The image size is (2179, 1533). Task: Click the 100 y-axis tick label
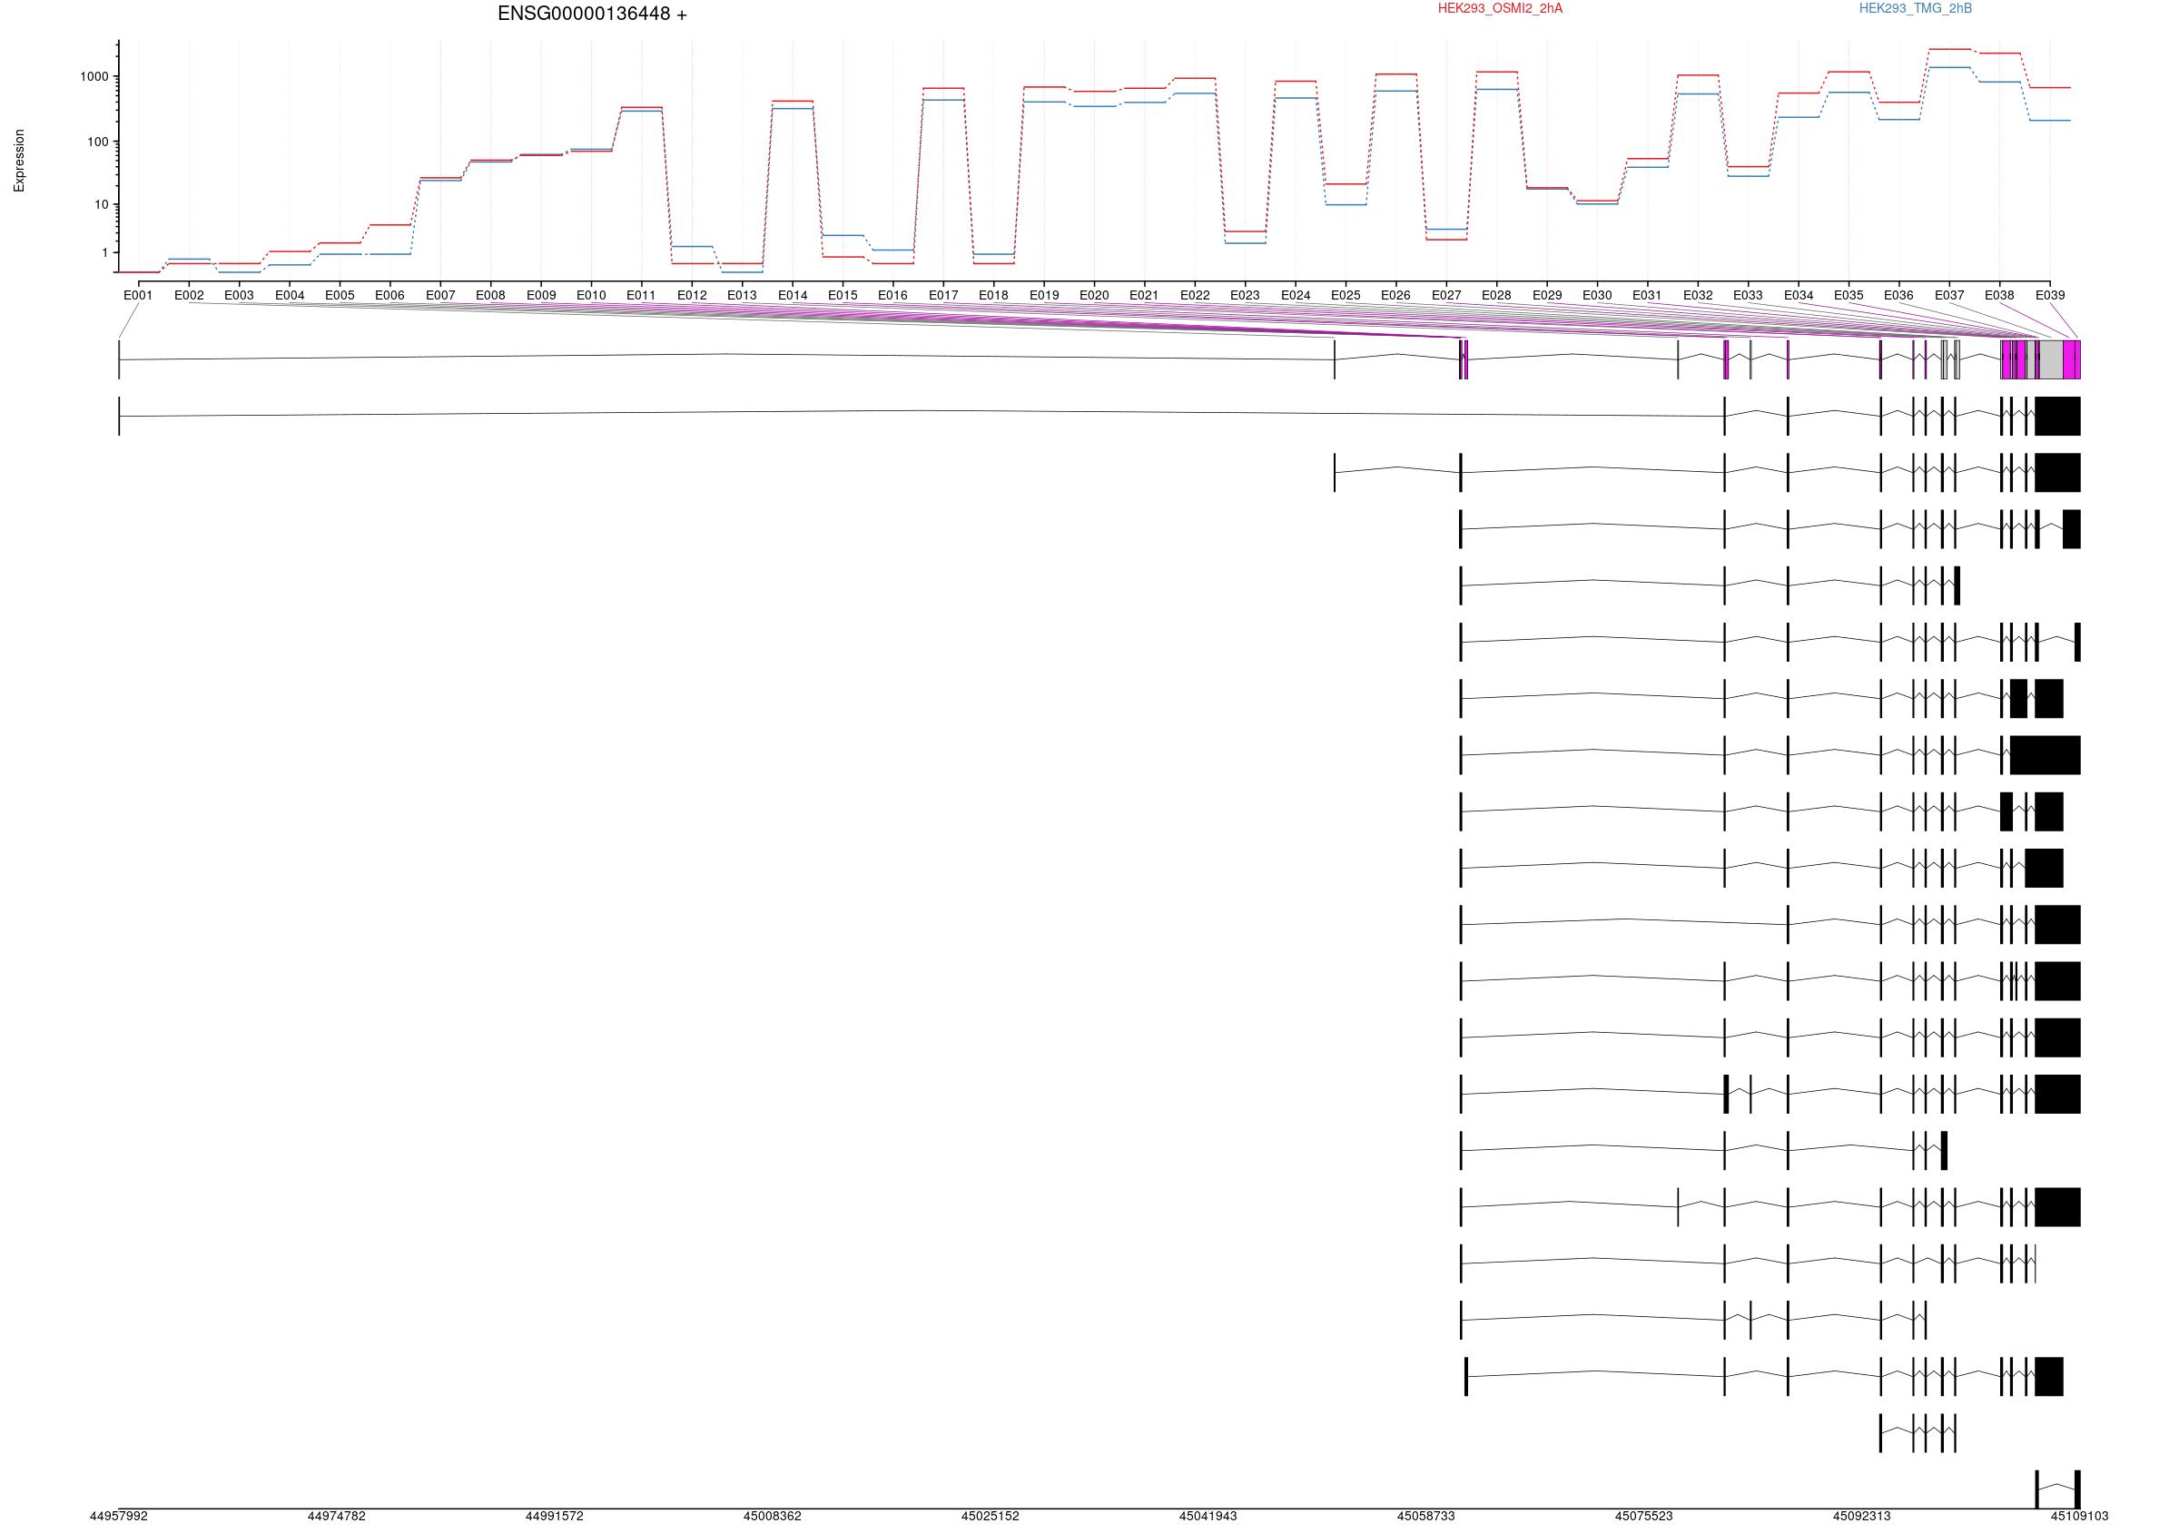[x=98, y=142]
